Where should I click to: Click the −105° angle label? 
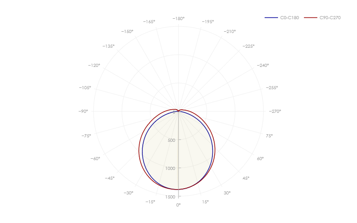85,87
